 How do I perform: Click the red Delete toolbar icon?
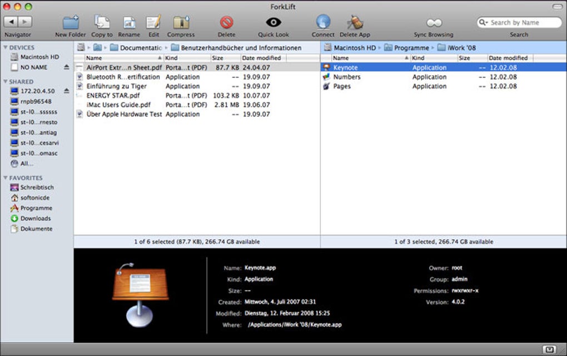coord(226,22)
